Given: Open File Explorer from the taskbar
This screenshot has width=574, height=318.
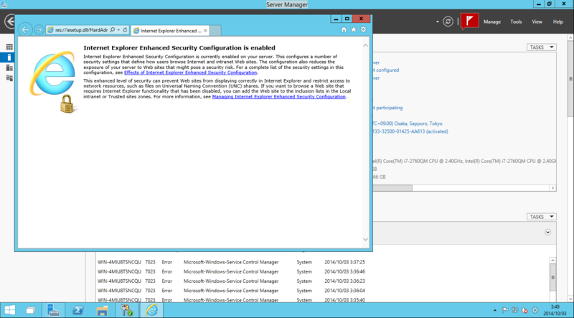Looking at the screenshot, I should coord(102,310).
